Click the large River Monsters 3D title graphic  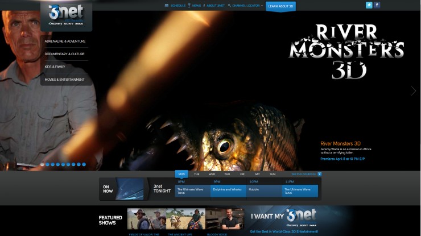(346, 52)
